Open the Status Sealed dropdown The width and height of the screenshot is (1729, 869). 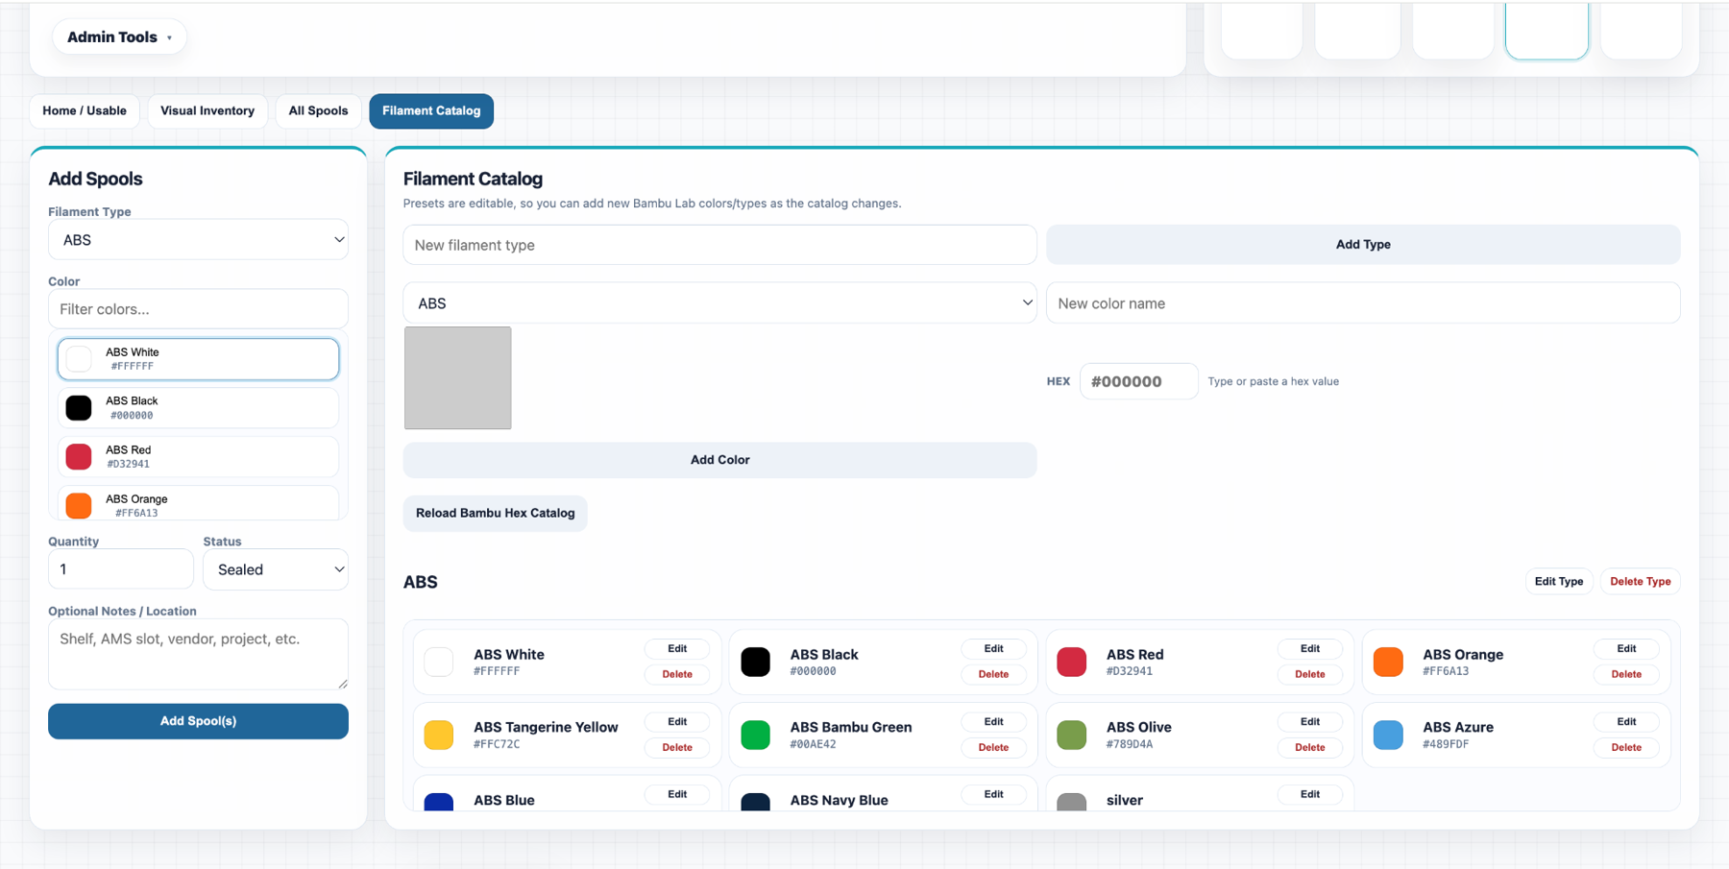pos(276,569)
